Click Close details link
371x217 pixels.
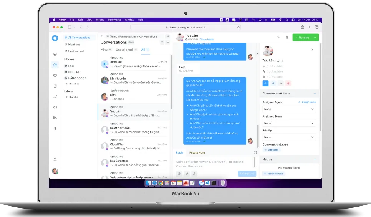[206, 40]
